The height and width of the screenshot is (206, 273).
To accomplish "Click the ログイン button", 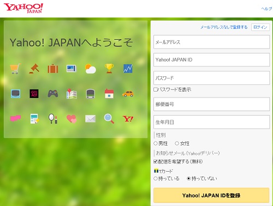I will pos(260,27).
